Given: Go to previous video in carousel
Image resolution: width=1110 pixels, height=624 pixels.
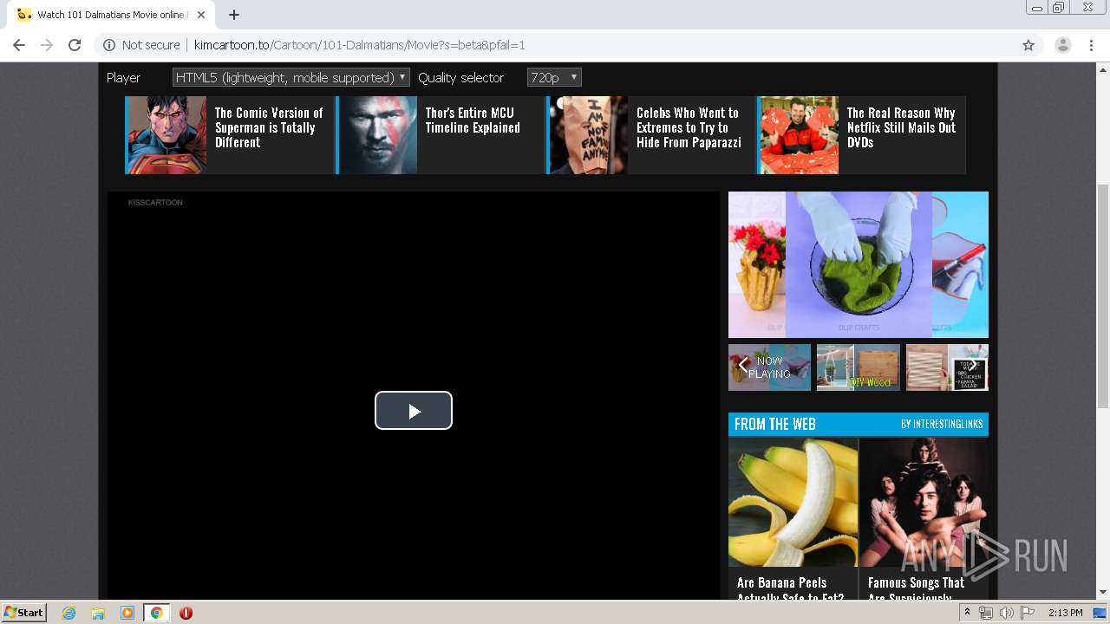Looking at the screenshot, I should (x=742, y=366).
